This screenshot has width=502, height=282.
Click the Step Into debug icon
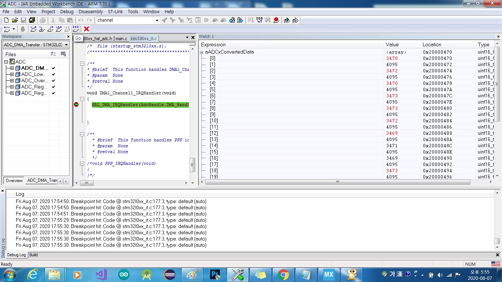point(42,29)
